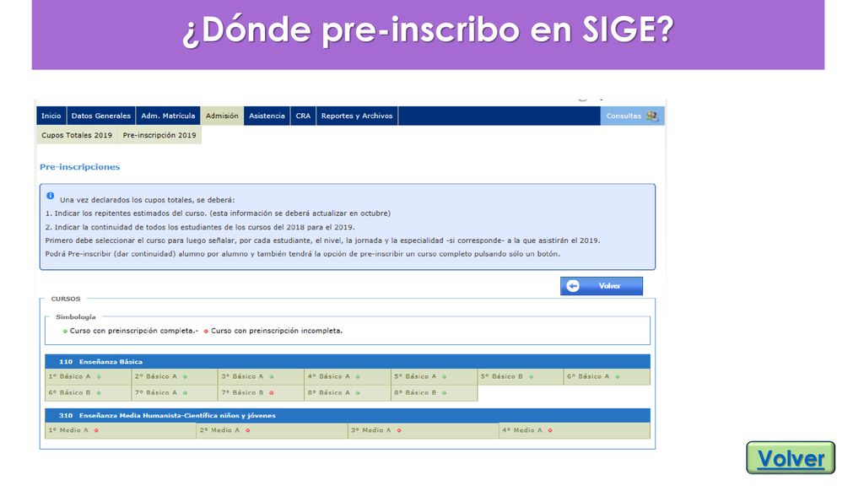Click green status dot of 8º Básico B

pyautogui.click(x=444, y=393)
